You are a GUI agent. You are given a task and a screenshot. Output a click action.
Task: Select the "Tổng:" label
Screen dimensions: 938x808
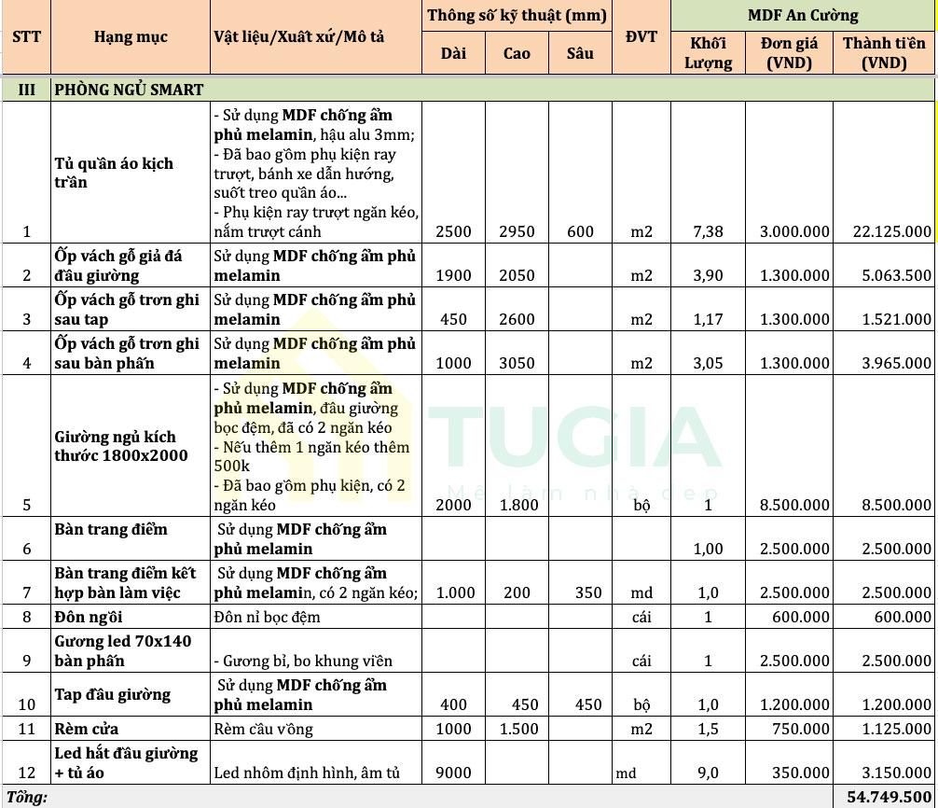coord(26,797)
